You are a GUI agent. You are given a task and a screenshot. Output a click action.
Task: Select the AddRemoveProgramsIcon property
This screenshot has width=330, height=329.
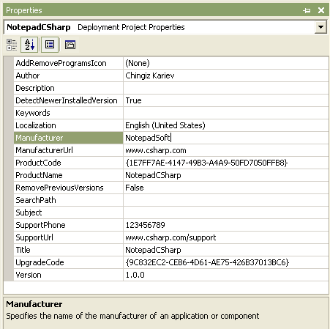pyautogui.click(x=68, y=63)
